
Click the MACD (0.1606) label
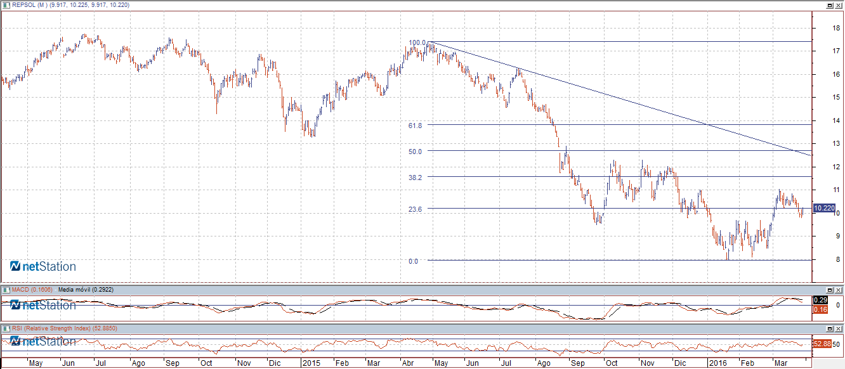pyautogui.click(x=32, y=289)
